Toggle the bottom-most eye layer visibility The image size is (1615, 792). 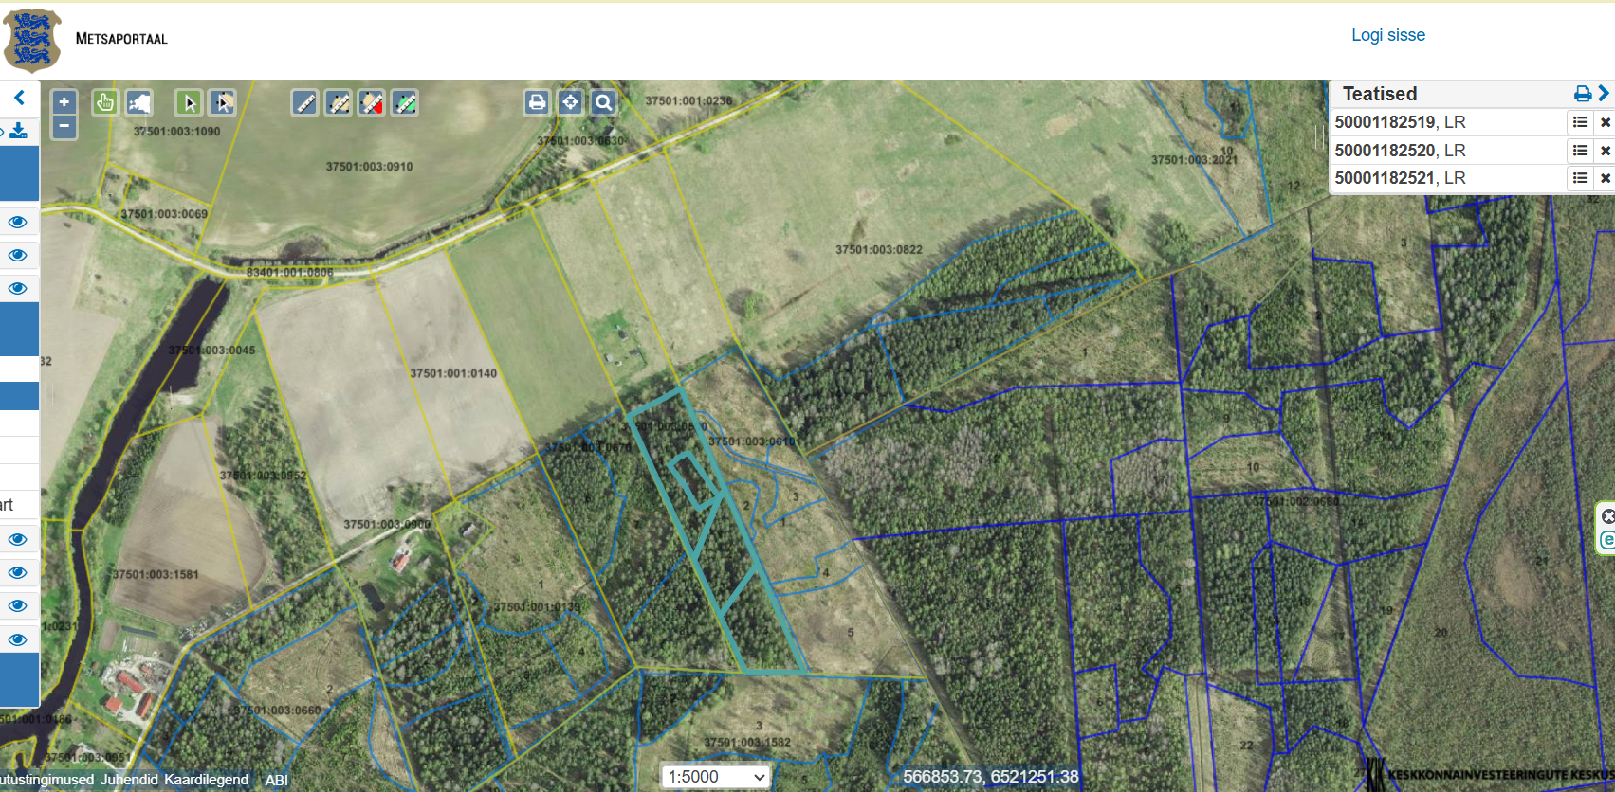17,639
